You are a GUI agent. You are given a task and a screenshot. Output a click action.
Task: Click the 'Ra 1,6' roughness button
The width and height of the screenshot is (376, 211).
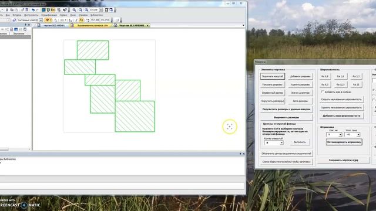[x=340, y=76]
